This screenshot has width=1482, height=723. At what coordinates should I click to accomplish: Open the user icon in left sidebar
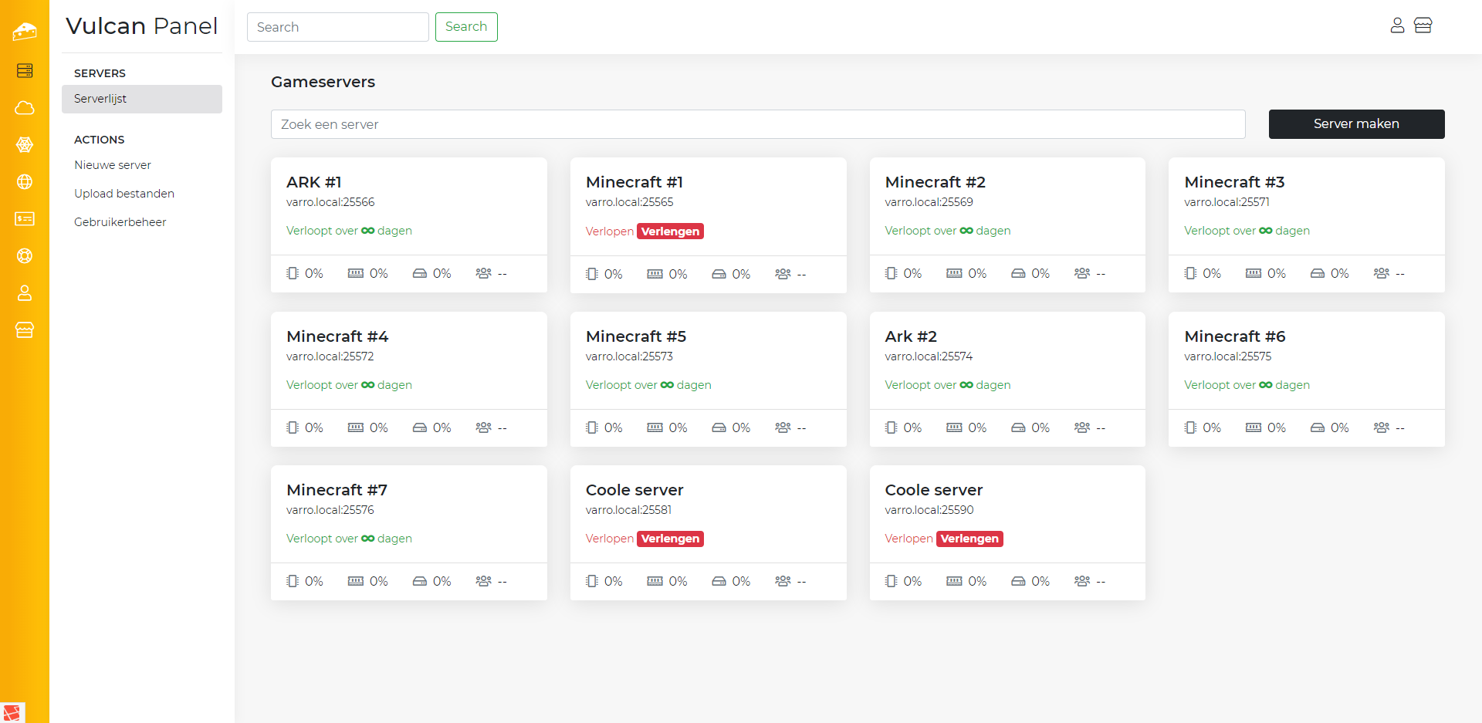tap(25, 293)
